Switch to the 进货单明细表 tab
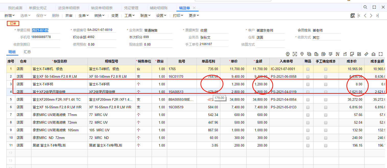This screenshot has height=168, width=387. (69, 8)
